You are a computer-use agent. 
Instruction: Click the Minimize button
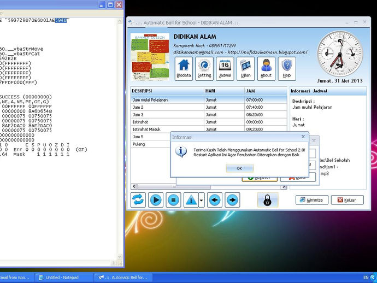click(x=311, y=200)
